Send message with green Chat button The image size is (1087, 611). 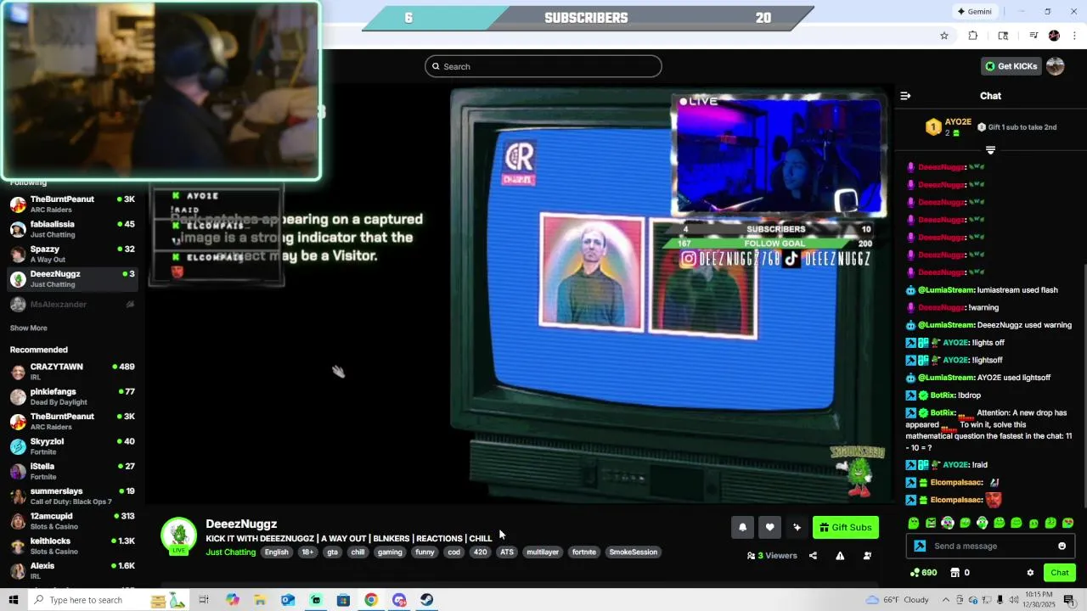coord(1059,573)
